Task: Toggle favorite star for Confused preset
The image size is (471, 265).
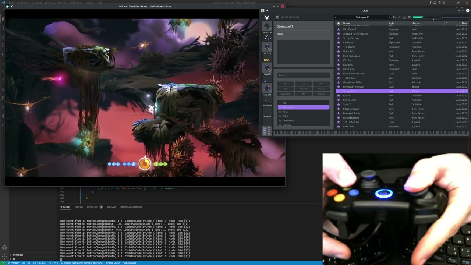Action: (x=339, y=43)
